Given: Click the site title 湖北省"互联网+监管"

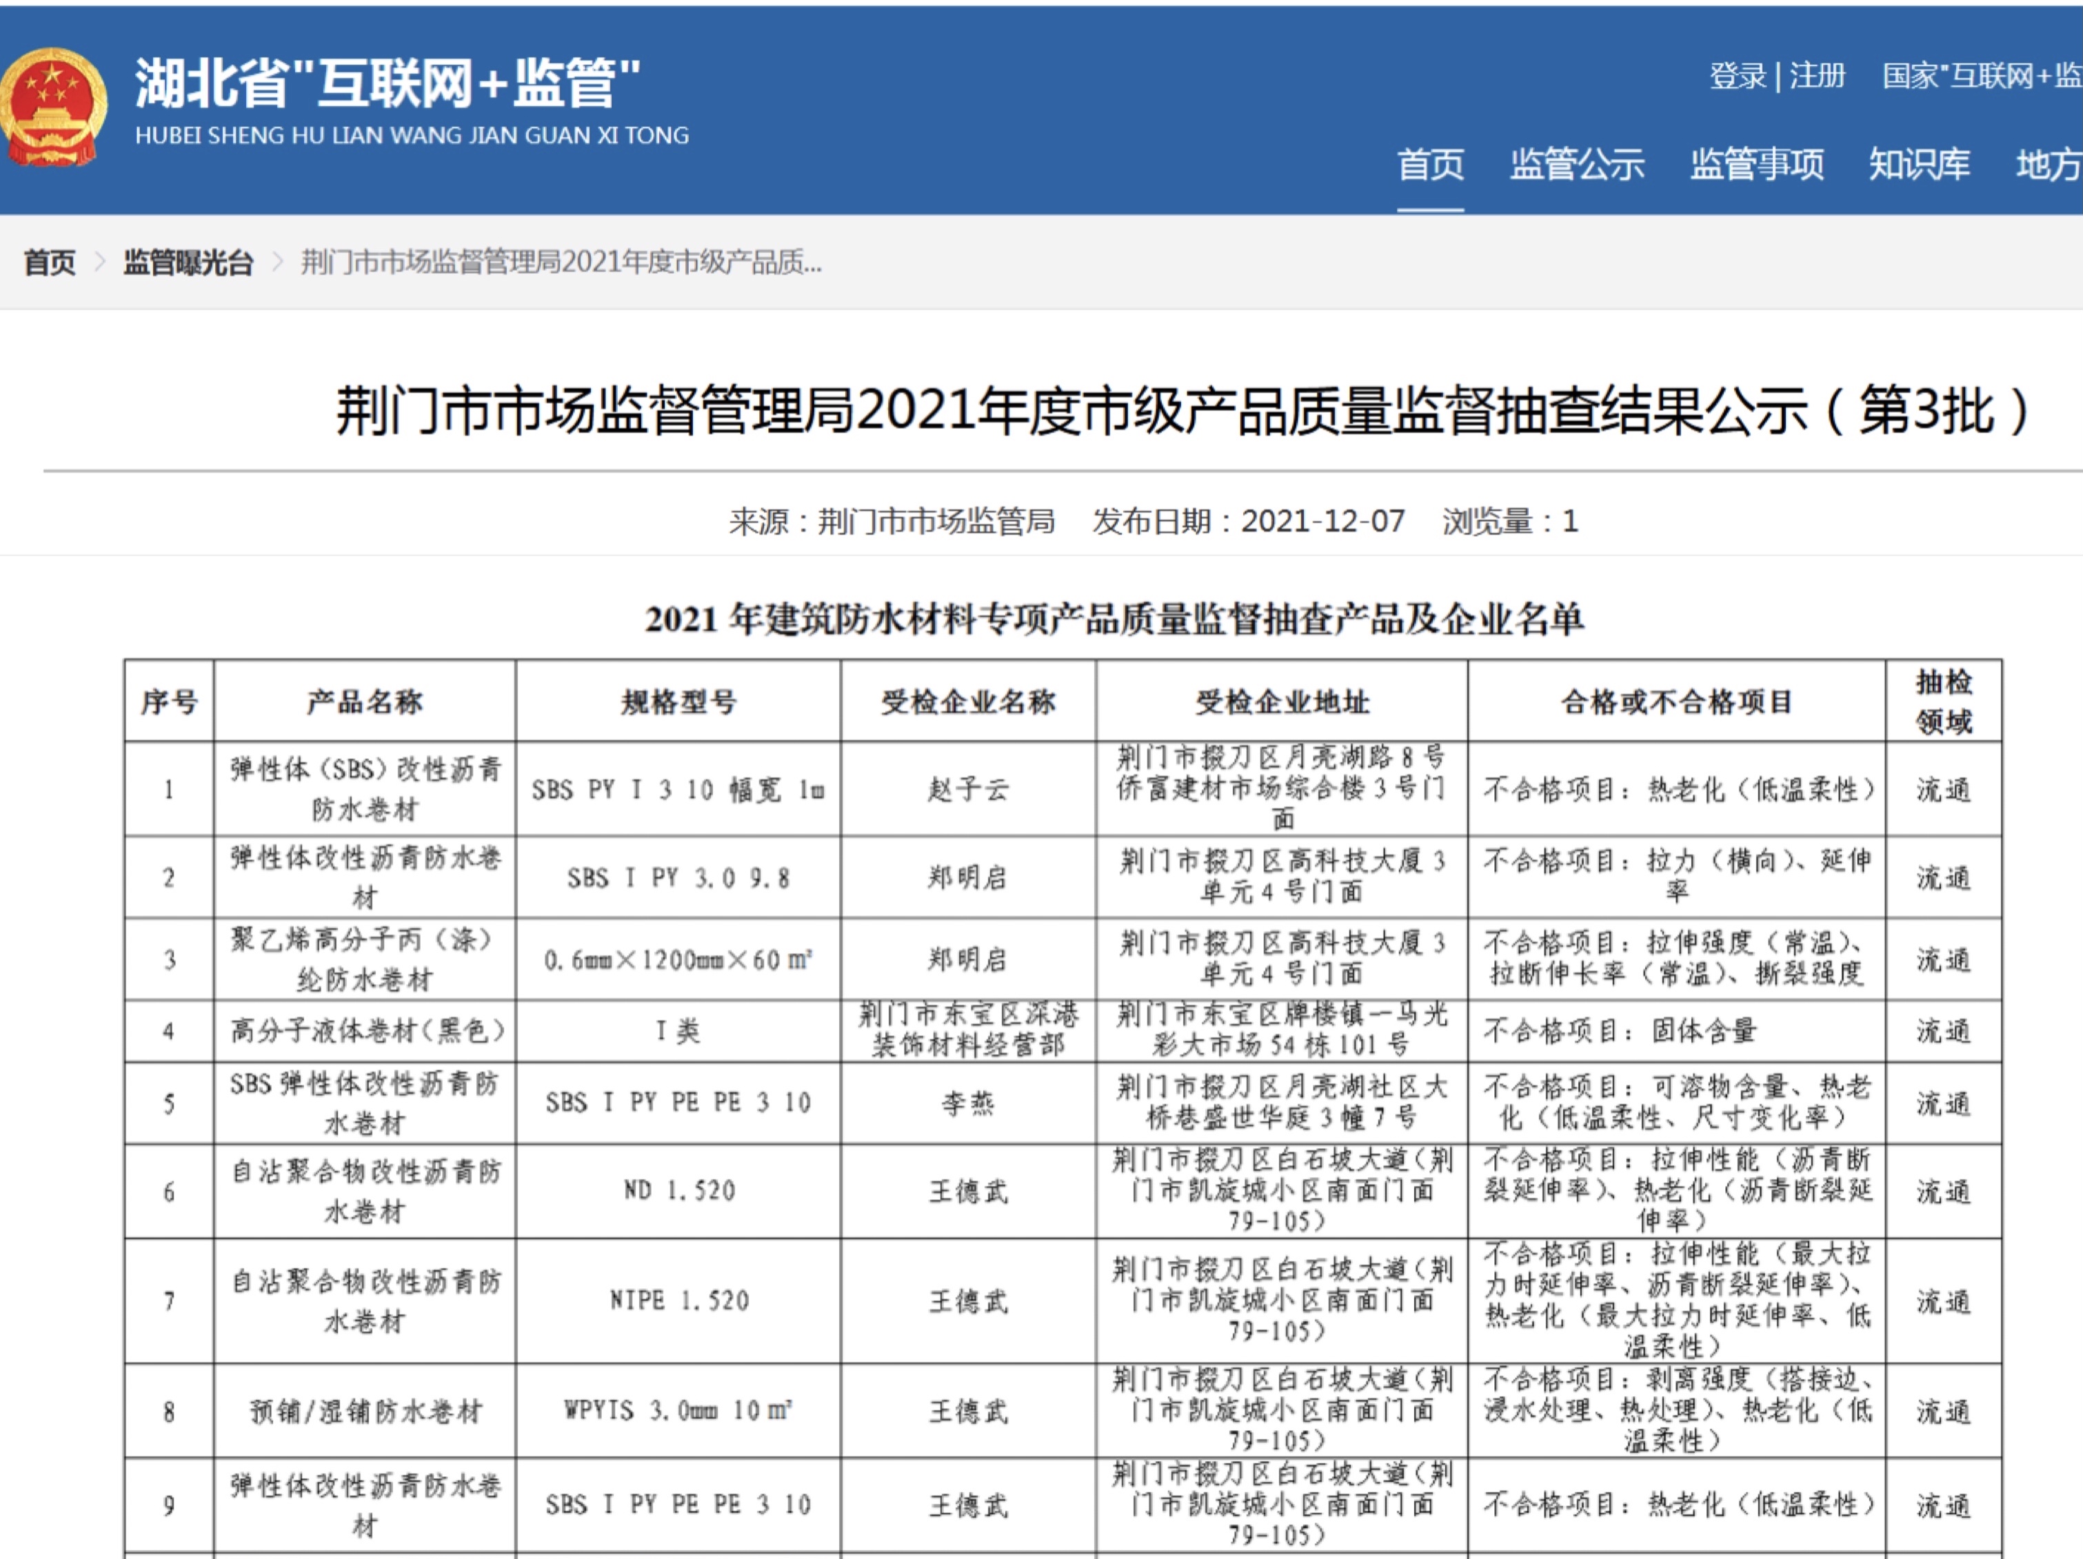Looking at the screenshot, I should pos(387,83).
